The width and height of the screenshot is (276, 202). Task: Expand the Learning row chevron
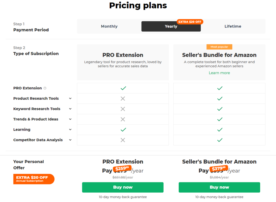pyautogui.click(x=70, y=130)
